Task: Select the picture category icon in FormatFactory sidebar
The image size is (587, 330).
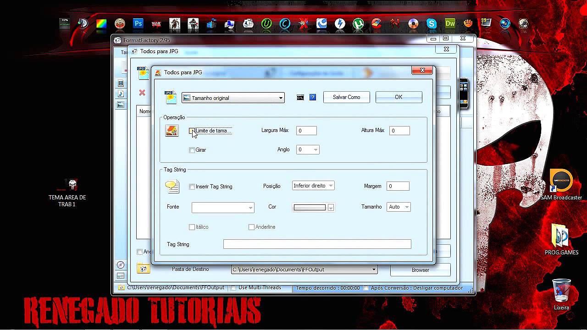Action: pyautogui.click(x=121, y=104)
